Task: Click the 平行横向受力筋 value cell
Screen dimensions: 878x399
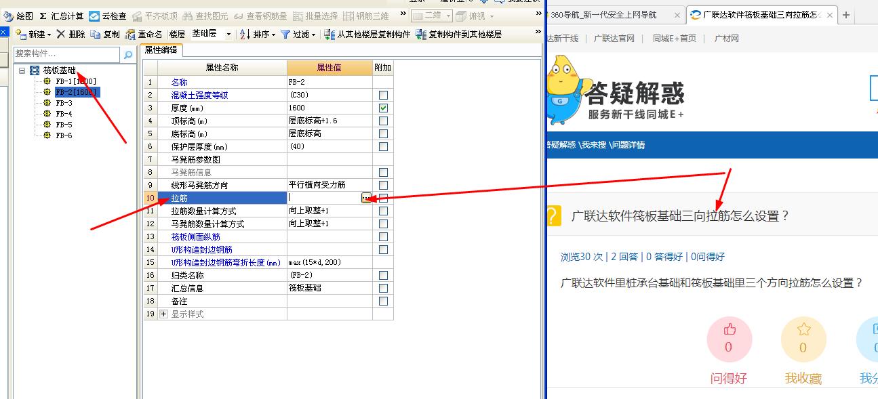Action: [x=330, y=185]
